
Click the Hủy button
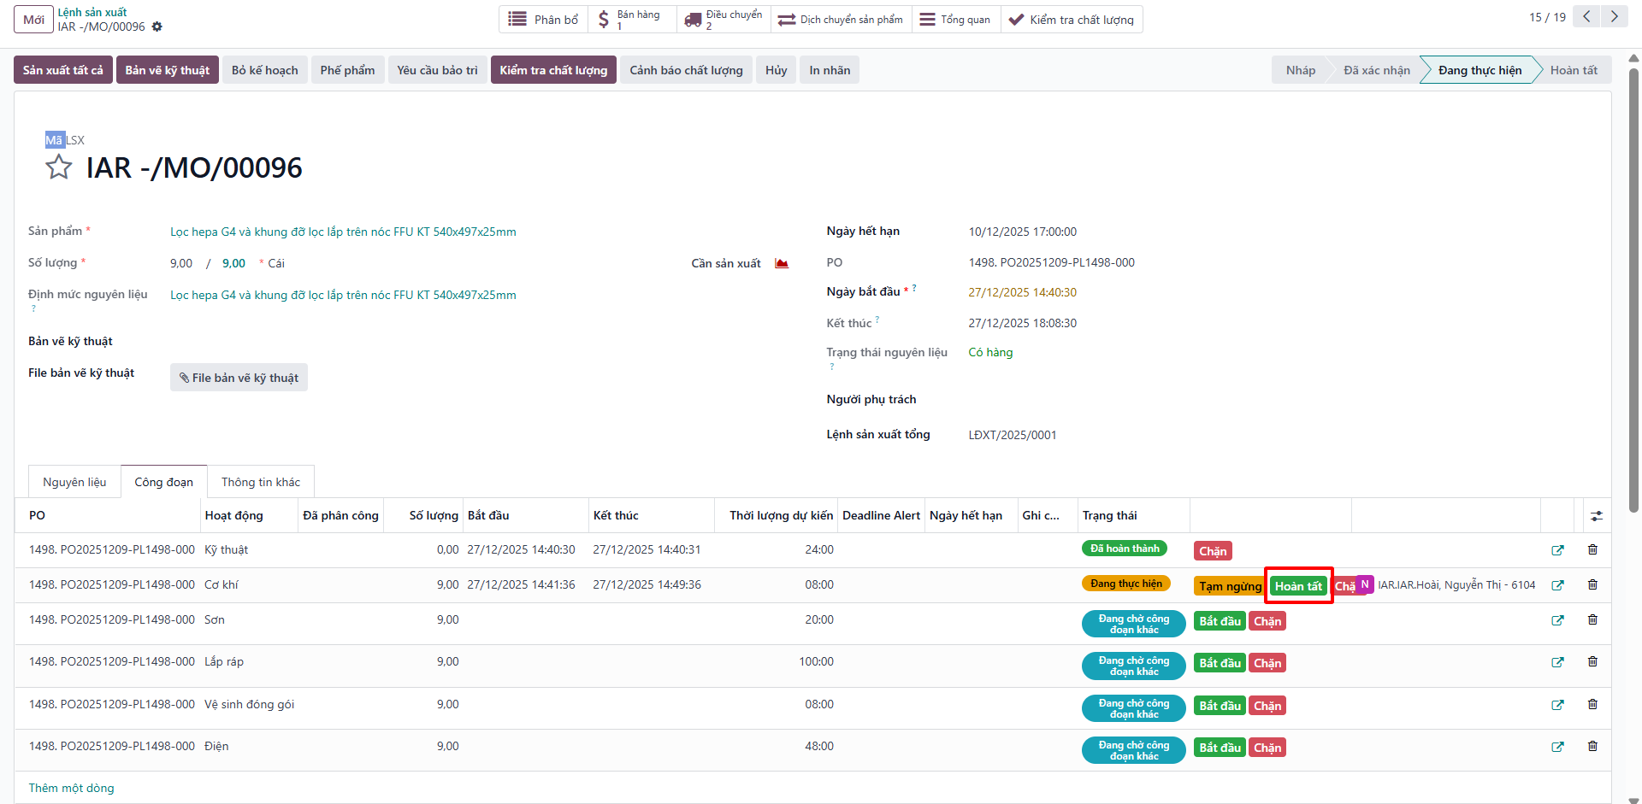click(x=776, y=70)
